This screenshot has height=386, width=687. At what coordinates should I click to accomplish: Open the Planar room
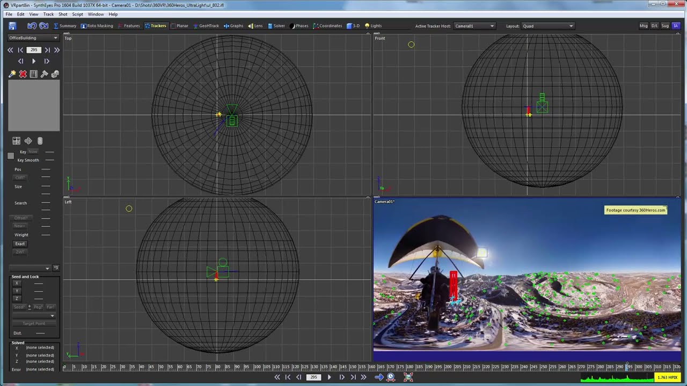click(179, 26)
